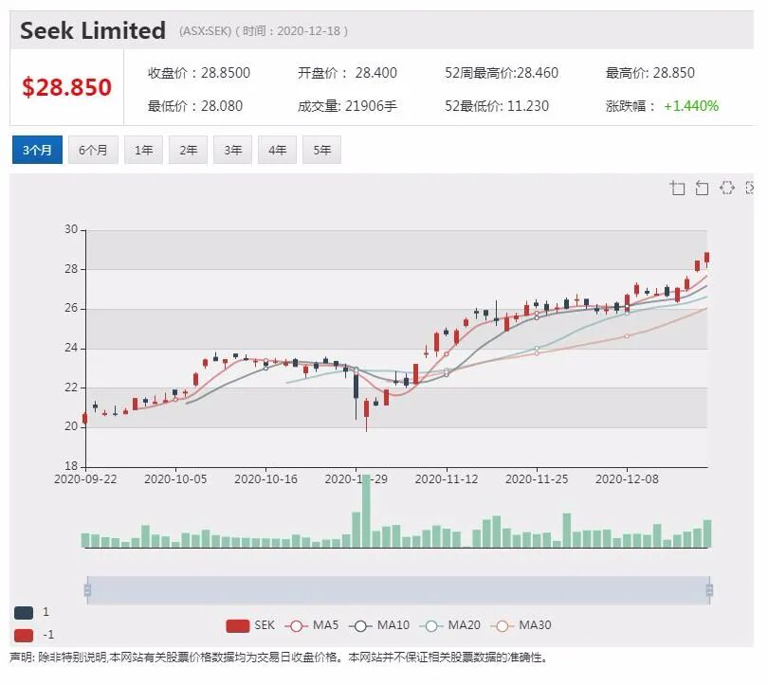
Task: Click the last candlestick at chart's right edge
Action: (706, 260)
